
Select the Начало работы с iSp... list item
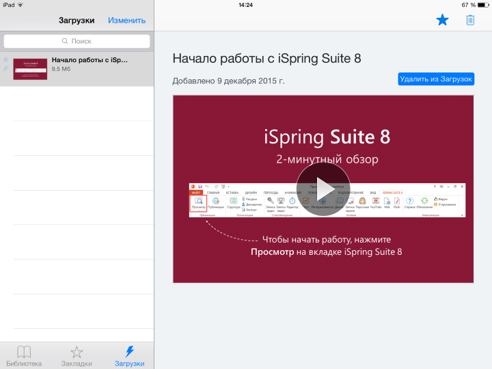coord(77,69)
